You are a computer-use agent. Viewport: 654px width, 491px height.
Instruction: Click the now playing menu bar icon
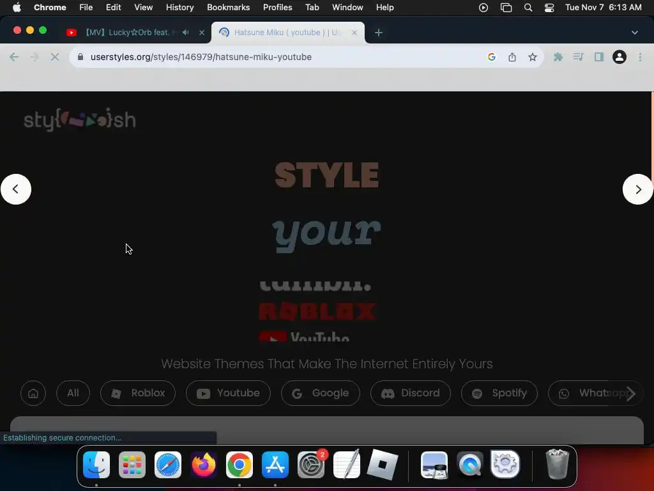tap(483, 8)
